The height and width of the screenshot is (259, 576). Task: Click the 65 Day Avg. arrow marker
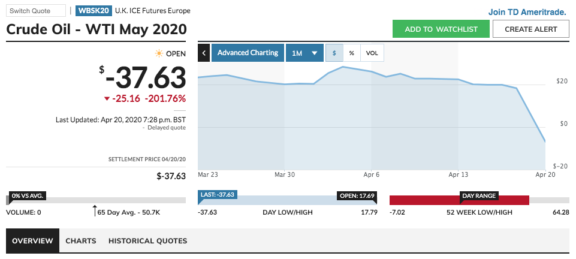95,210
